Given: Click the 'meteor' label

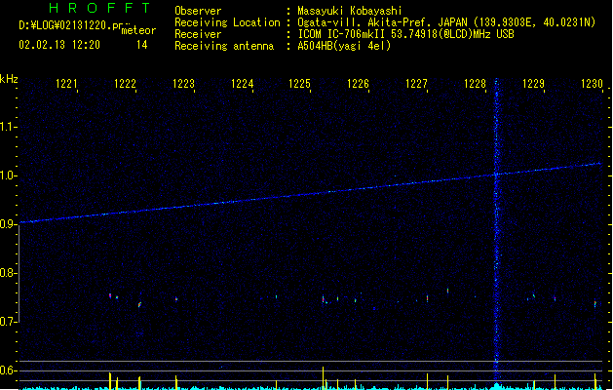Looking at the screenshot, I should [x=138, y=30].
